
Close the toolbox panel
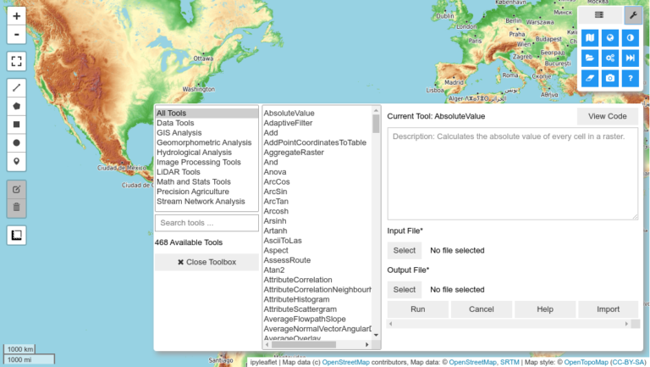tap(207, 262)
